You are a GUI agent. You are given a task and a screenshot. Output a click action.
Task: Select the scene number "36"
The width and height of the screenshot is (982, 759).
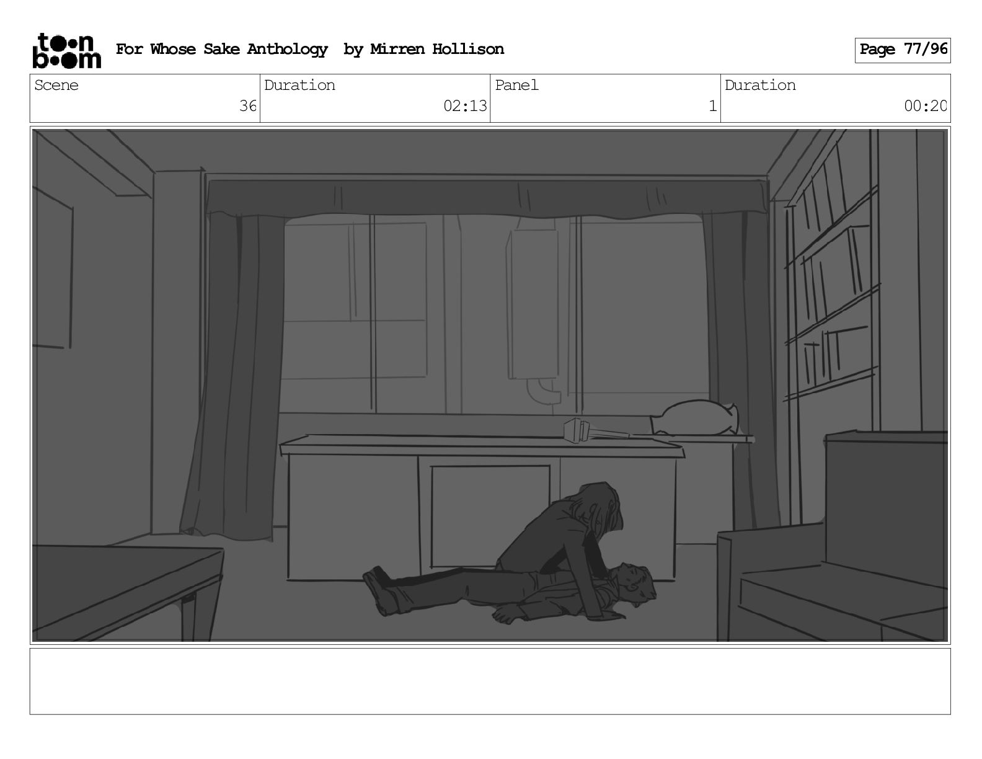[x=248, y=106]
